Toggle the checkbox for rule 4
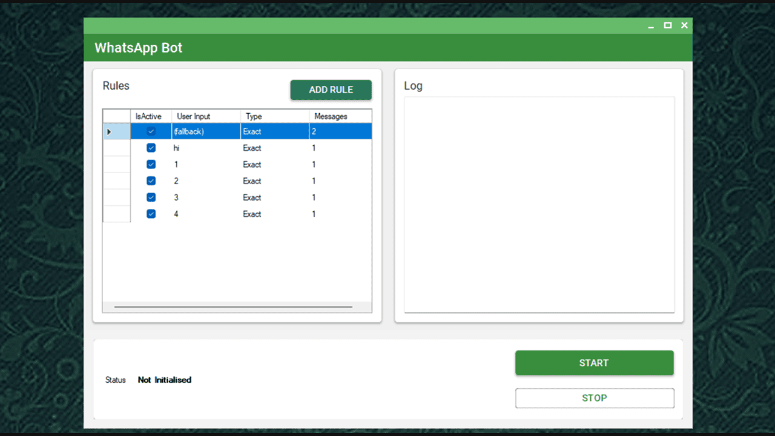The height and width of the screenshot is (436, 775). click(151, 214)
